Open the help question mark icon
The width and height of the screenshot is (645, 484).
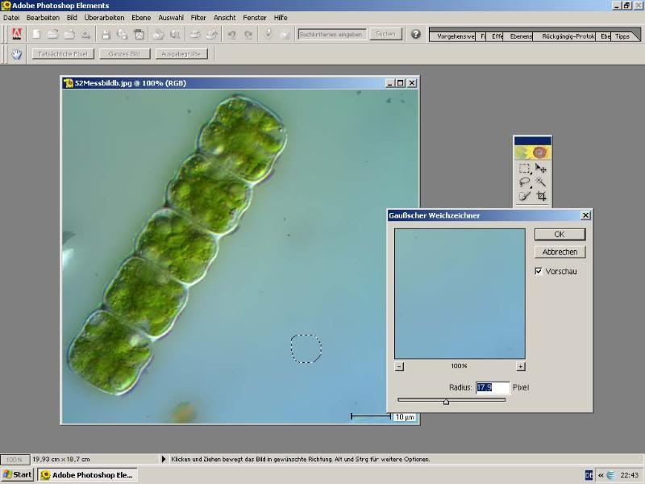[x=416, y=35]
